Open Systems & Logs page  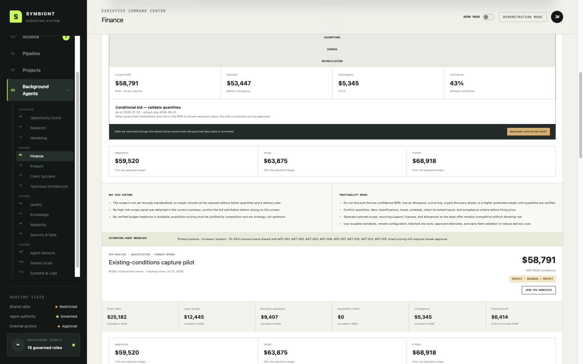(45, 273)
